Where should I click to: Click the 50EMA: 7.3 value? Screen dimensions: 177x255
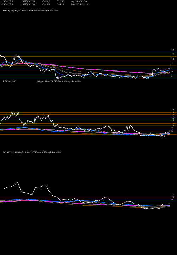click(7, 4)
